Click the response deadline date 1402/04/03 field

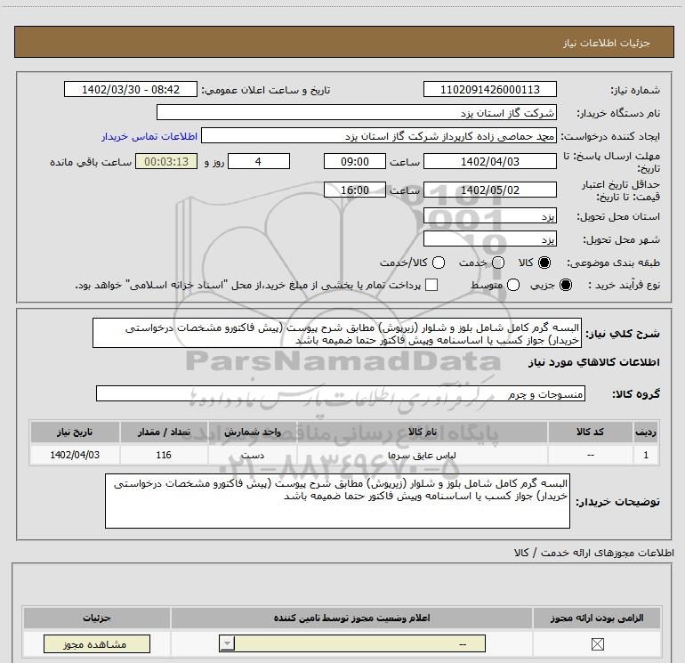489,161
